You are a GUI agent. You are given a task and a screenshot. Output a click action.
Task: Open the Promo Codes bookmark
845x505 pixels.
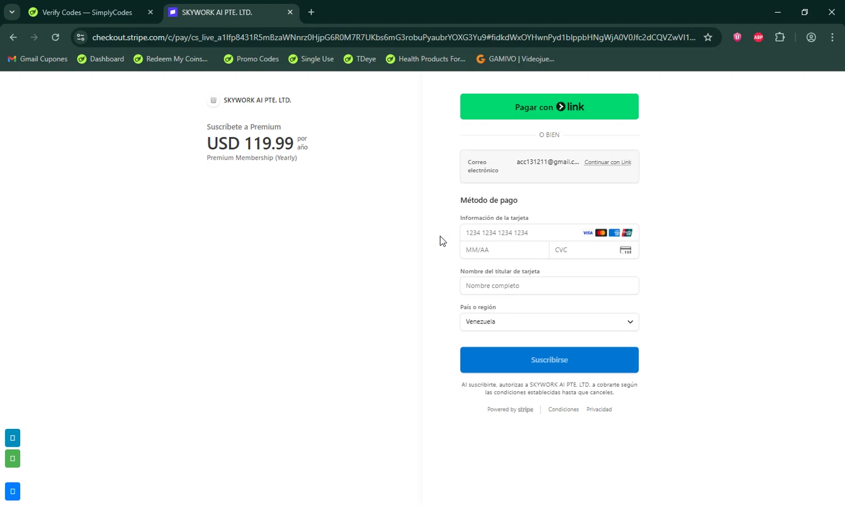pyautogui.click(x=251, y=59)
